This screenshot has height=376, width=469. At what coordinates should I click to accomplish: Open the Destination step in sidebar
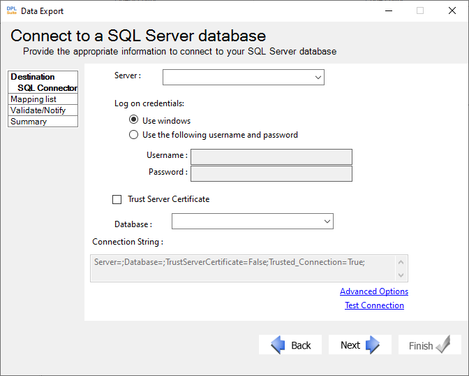(33, 77)
